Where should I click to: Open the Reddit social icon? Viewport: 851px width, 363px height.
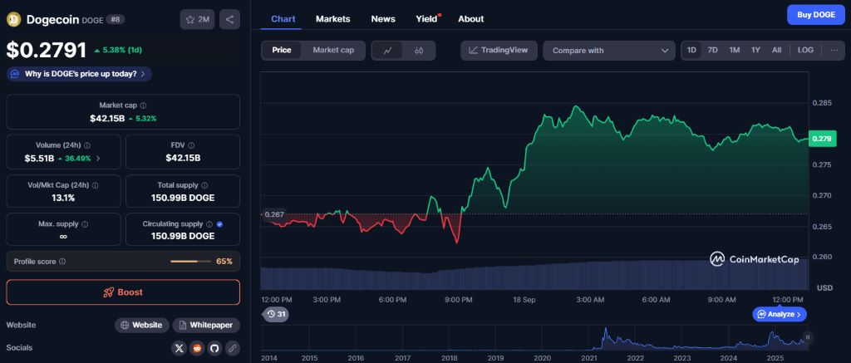(197, 348)
